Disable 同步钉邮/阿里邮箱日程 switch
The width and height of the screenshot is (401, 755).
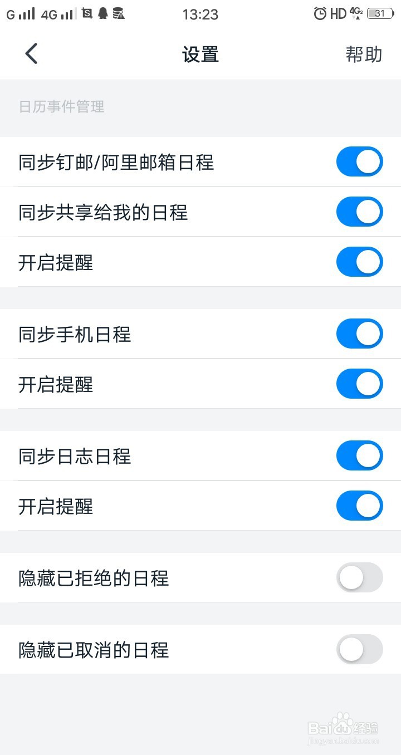pyautogui.click(x=359, y=162)
